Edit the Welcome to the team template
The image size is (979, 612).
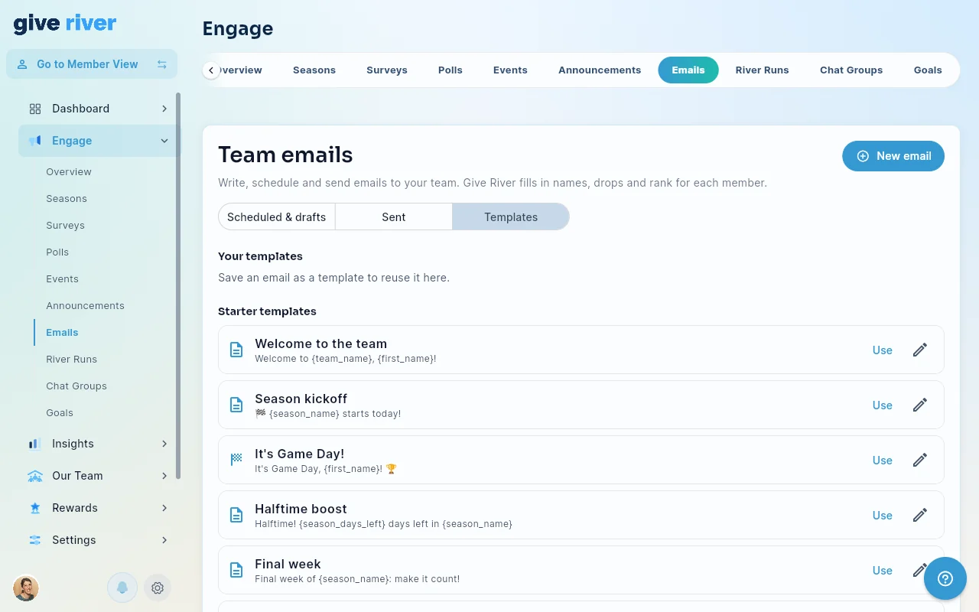click(920, 350)
